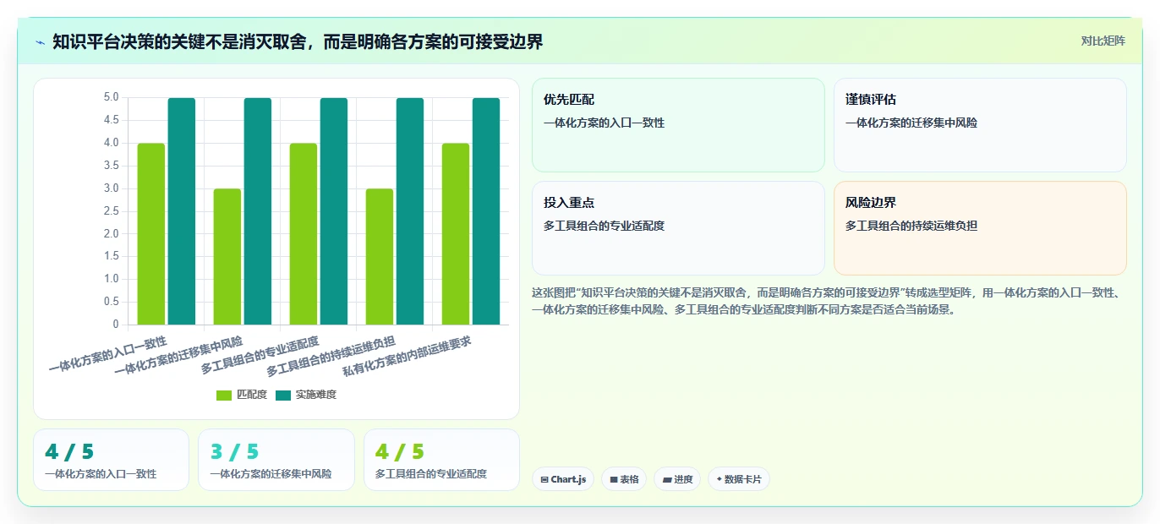Select the 表格 tag
This screenshot has width=1160, height=524.
click(x=624, y=479)
